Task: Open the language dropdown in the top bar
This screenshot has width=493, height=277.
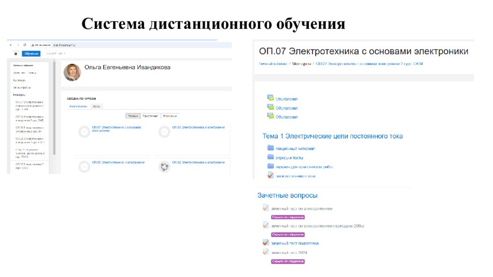Action: [54, 53]
